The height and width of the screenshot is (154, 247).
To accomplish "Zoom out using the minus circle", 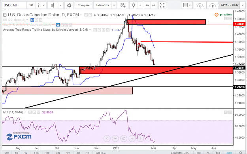I will (115, 139).
